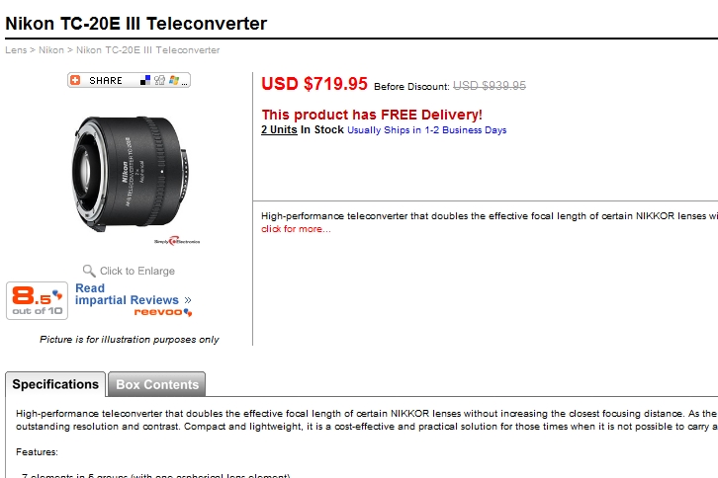Open the teleconverter product image
The image size is (718, 478).
[x=131, y=174]
